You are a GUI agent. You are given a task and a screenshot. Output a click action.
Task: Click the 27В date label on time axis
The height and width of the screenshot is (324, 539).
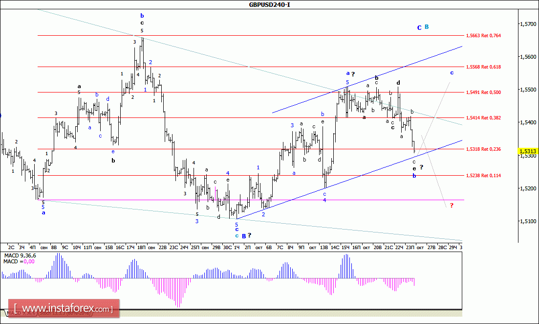coord(431,248)
